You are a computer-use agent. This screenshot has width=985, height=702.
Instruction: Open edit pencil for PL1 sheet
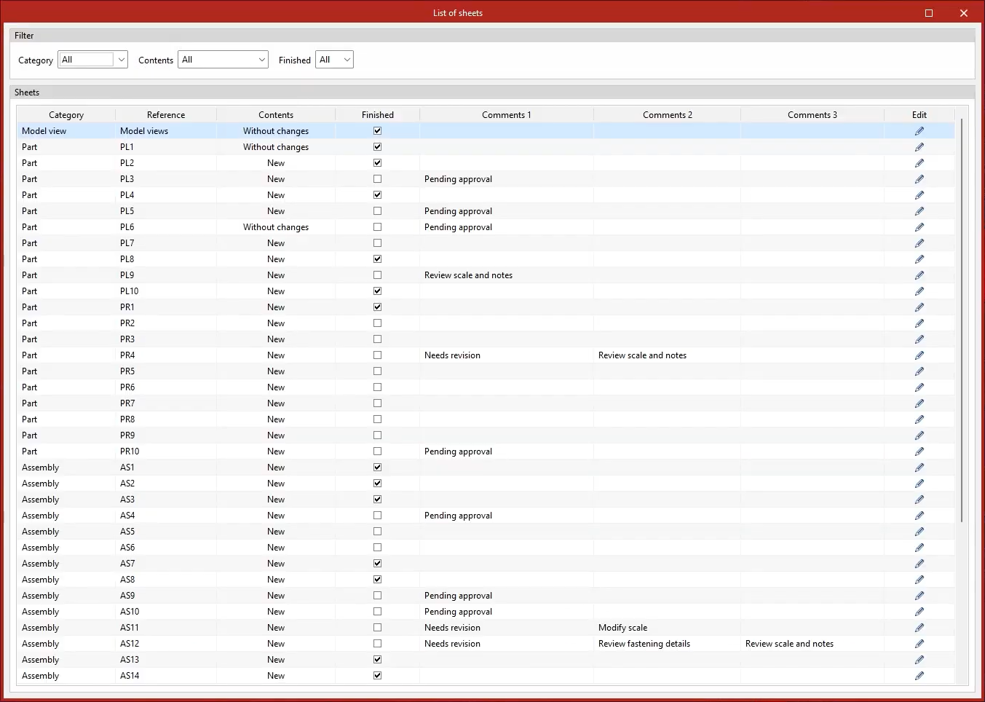pyautogui.click(x=919, y=147)
